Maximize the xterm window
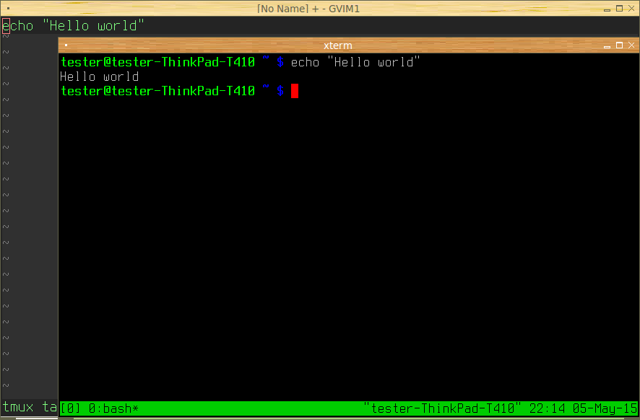 click(619, 45)
